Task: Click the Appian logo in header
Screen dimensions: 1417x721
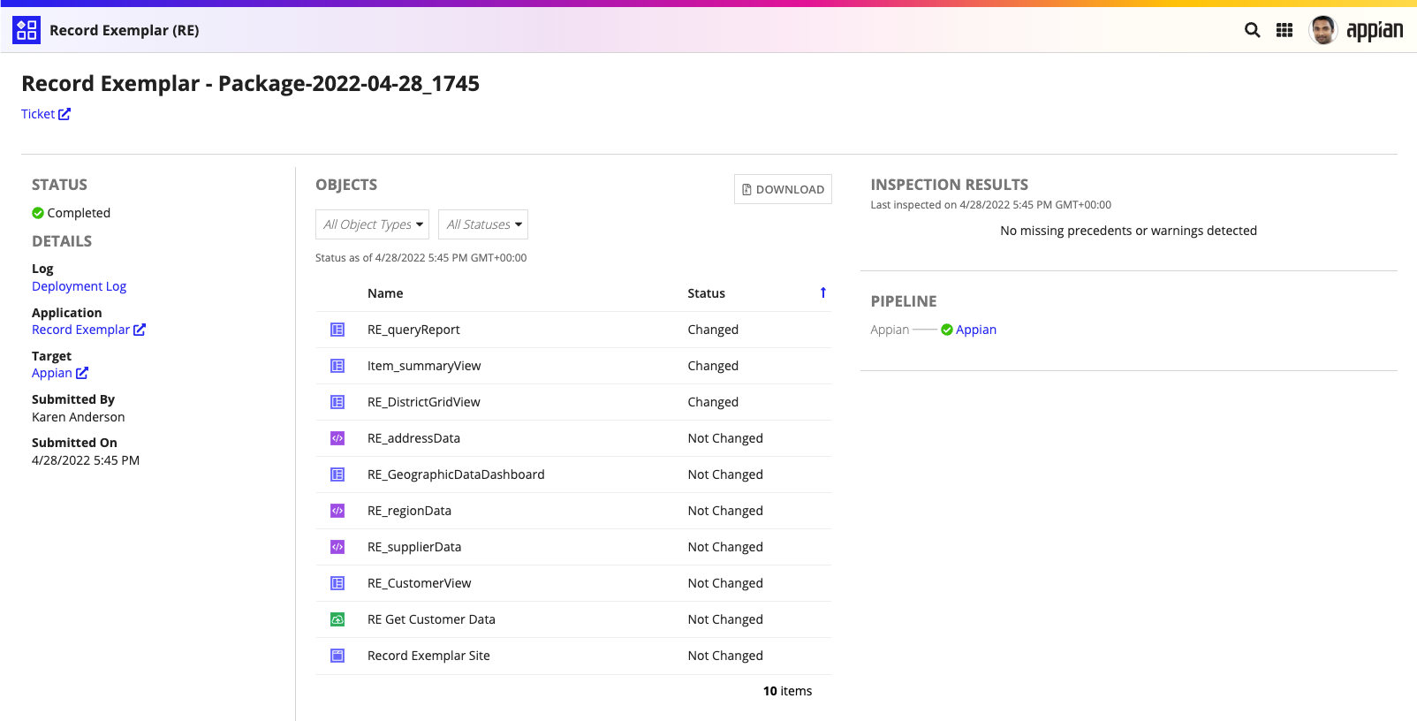Action: (x=1375, y=31)
